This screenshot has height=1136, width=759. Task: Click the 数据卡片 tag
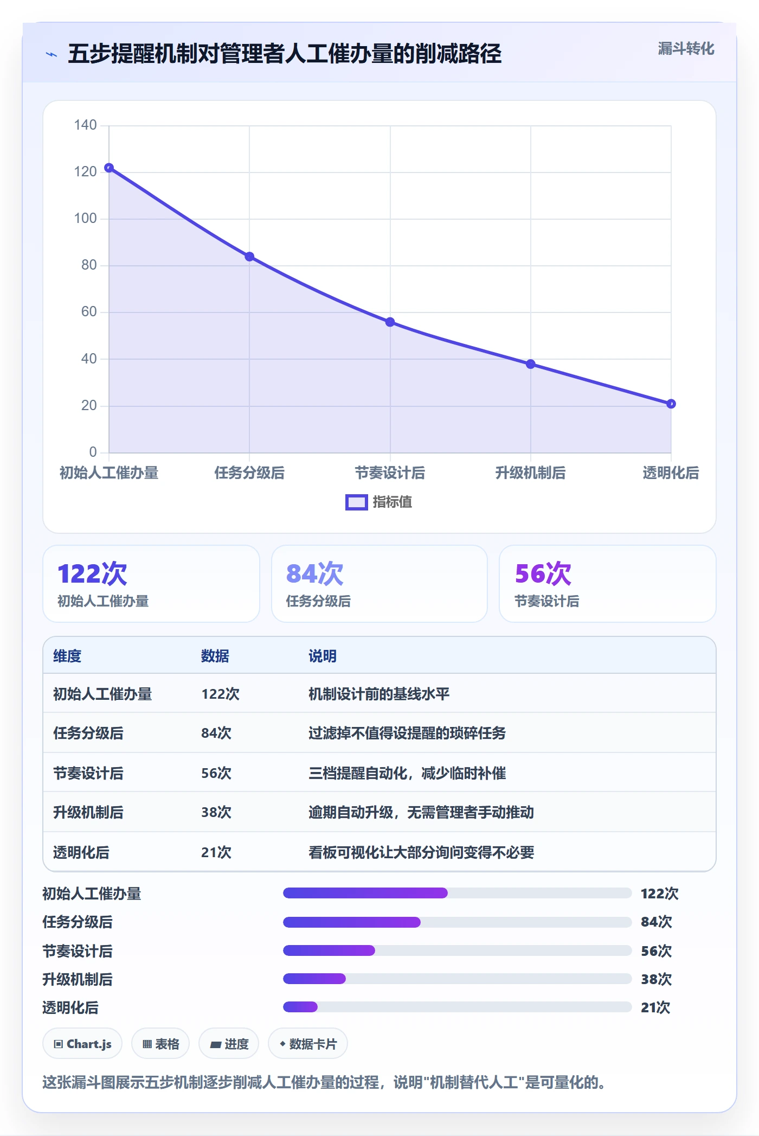[x=308, y=1044]
